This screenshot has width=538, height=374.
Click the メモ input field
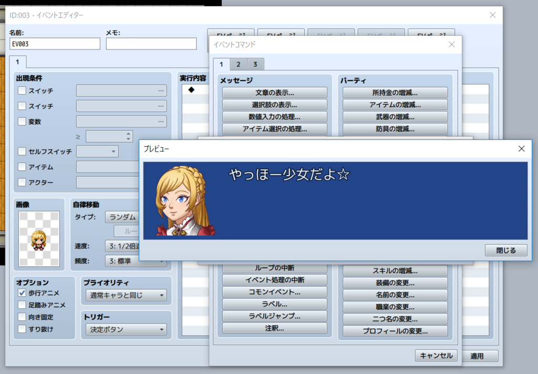tap(151, 44)
